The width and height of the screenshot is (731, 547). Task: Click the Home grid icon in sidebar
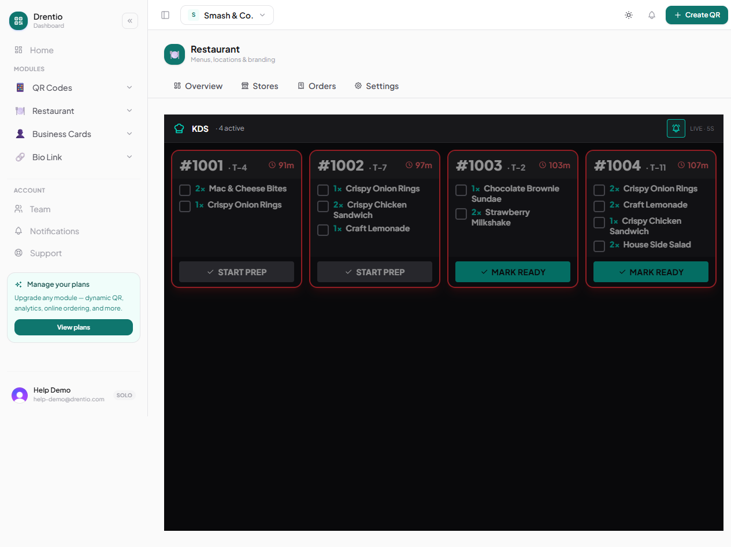[x=18, y=50]
